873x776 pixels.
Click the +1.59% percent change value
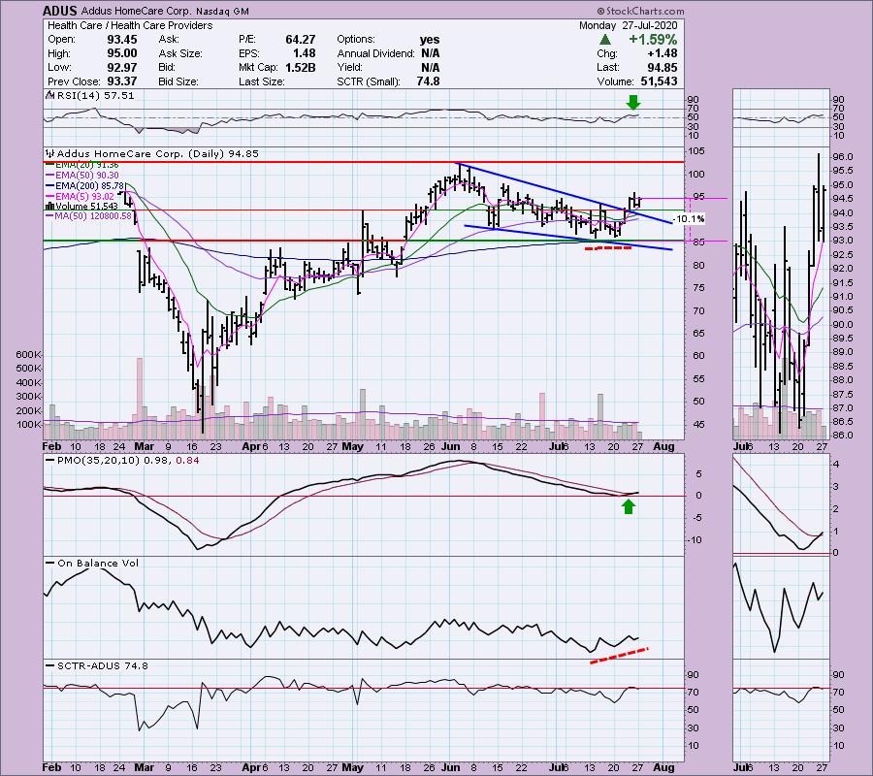653,40
